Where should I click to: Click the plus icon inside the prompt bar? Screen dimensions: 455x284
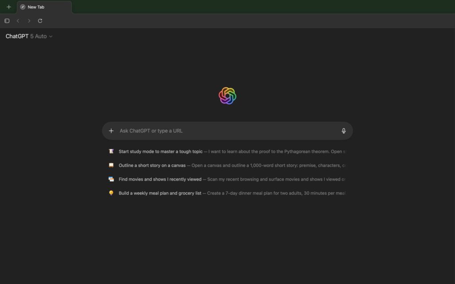click(x=111, y=131)
